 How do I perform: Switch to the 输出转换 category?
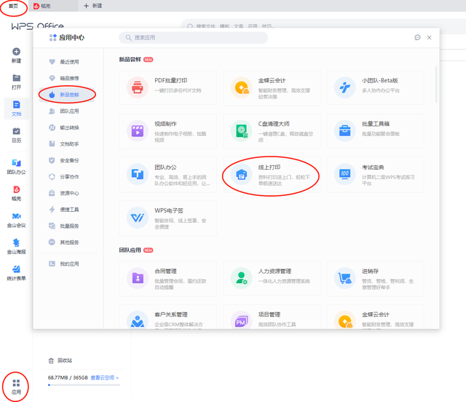click(69, 127)
